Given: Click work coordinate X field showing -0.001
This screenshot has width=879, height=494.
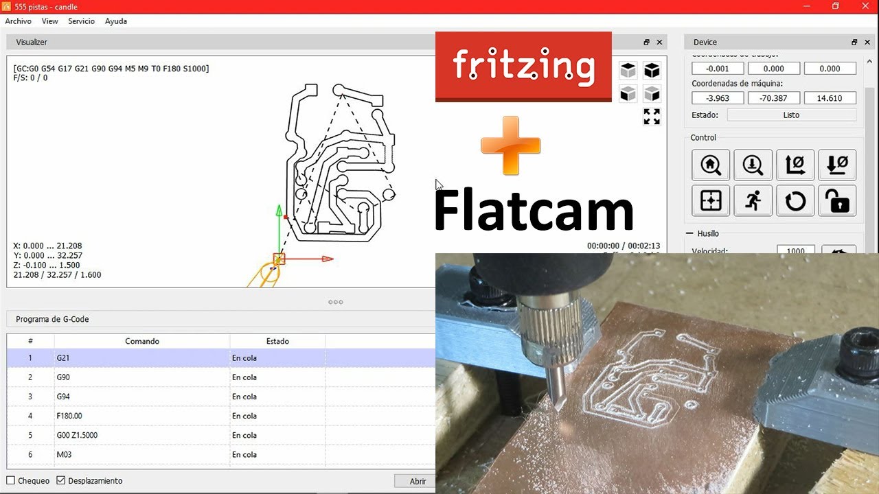Looking at the screenshot, I should point(718,69).
